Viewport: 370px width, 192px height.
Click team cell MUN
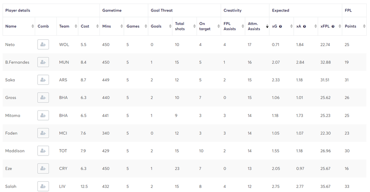(64, 62)
